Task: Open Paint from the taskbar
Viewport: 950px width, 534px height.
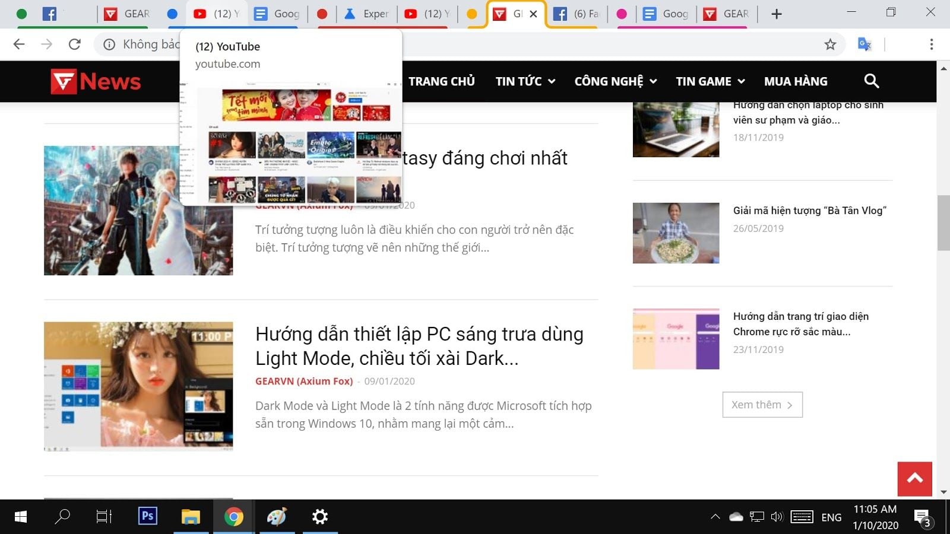Action: (x=277, y=516)
